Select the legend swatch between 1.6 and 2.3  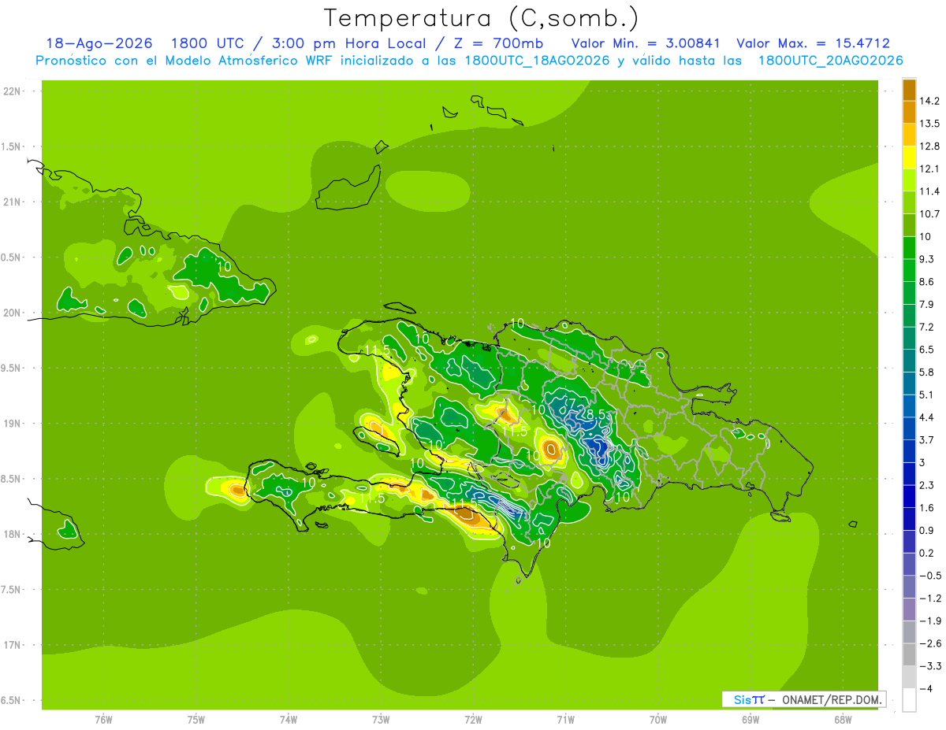coord(909,496)
